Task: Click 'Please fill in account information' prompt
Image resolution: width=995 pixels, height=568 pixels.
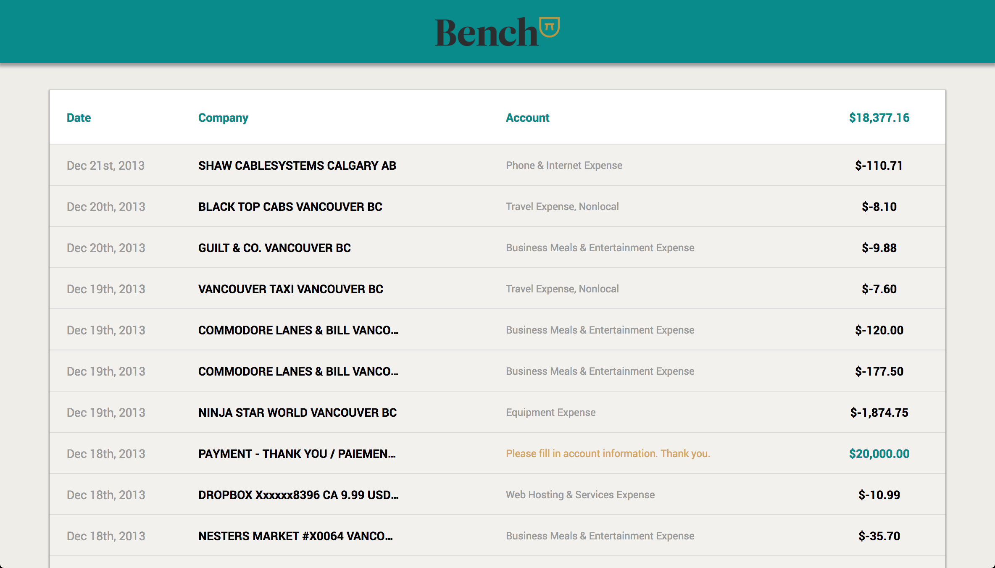Action: click(x=608, y=454)
